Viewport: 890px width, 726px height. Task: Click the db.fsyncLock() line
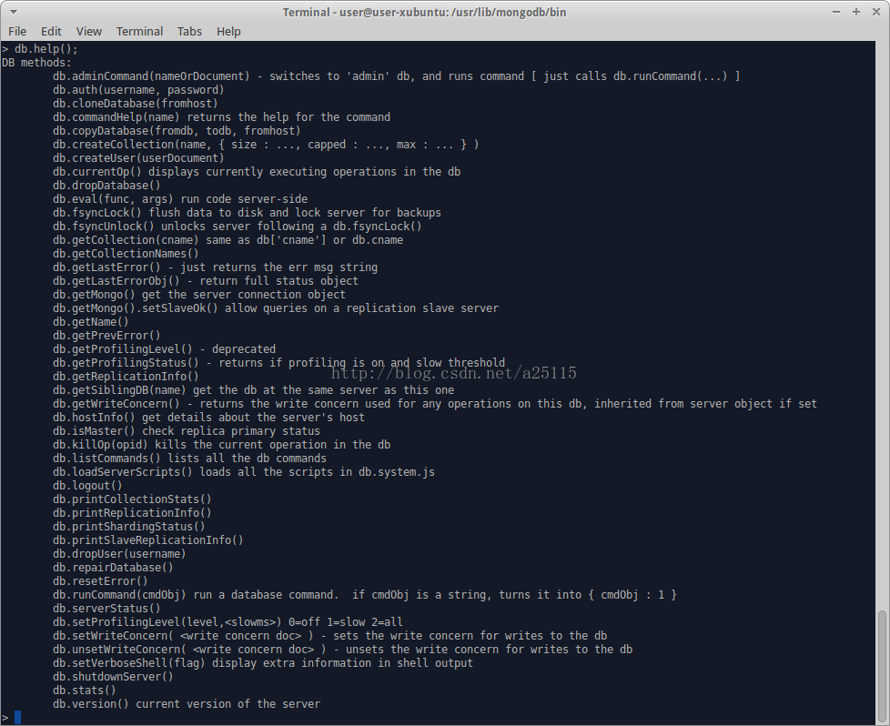(247, 212)
